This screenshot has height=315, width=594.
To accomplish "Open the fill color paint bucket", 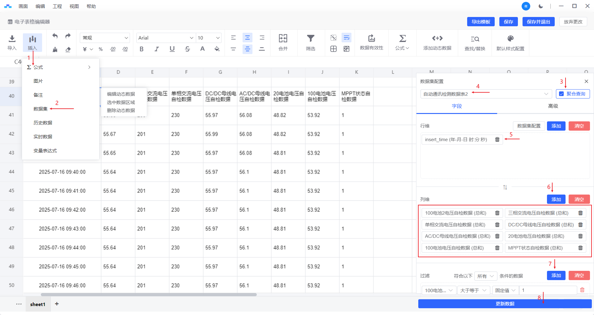I will pos(217,49).
